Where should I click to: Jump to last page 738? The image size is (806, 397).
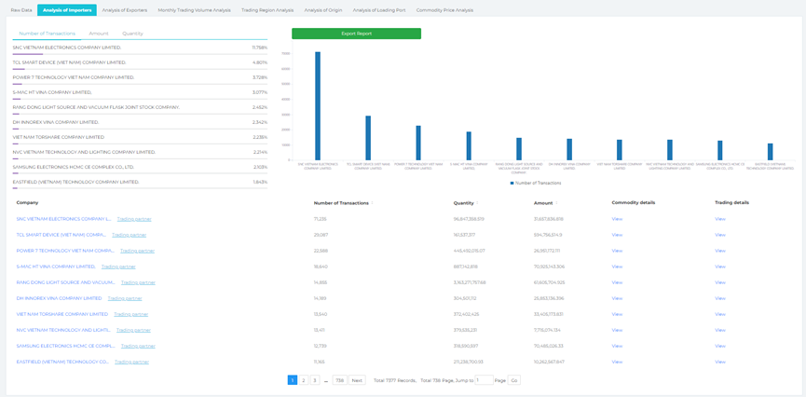coord(339,380)
